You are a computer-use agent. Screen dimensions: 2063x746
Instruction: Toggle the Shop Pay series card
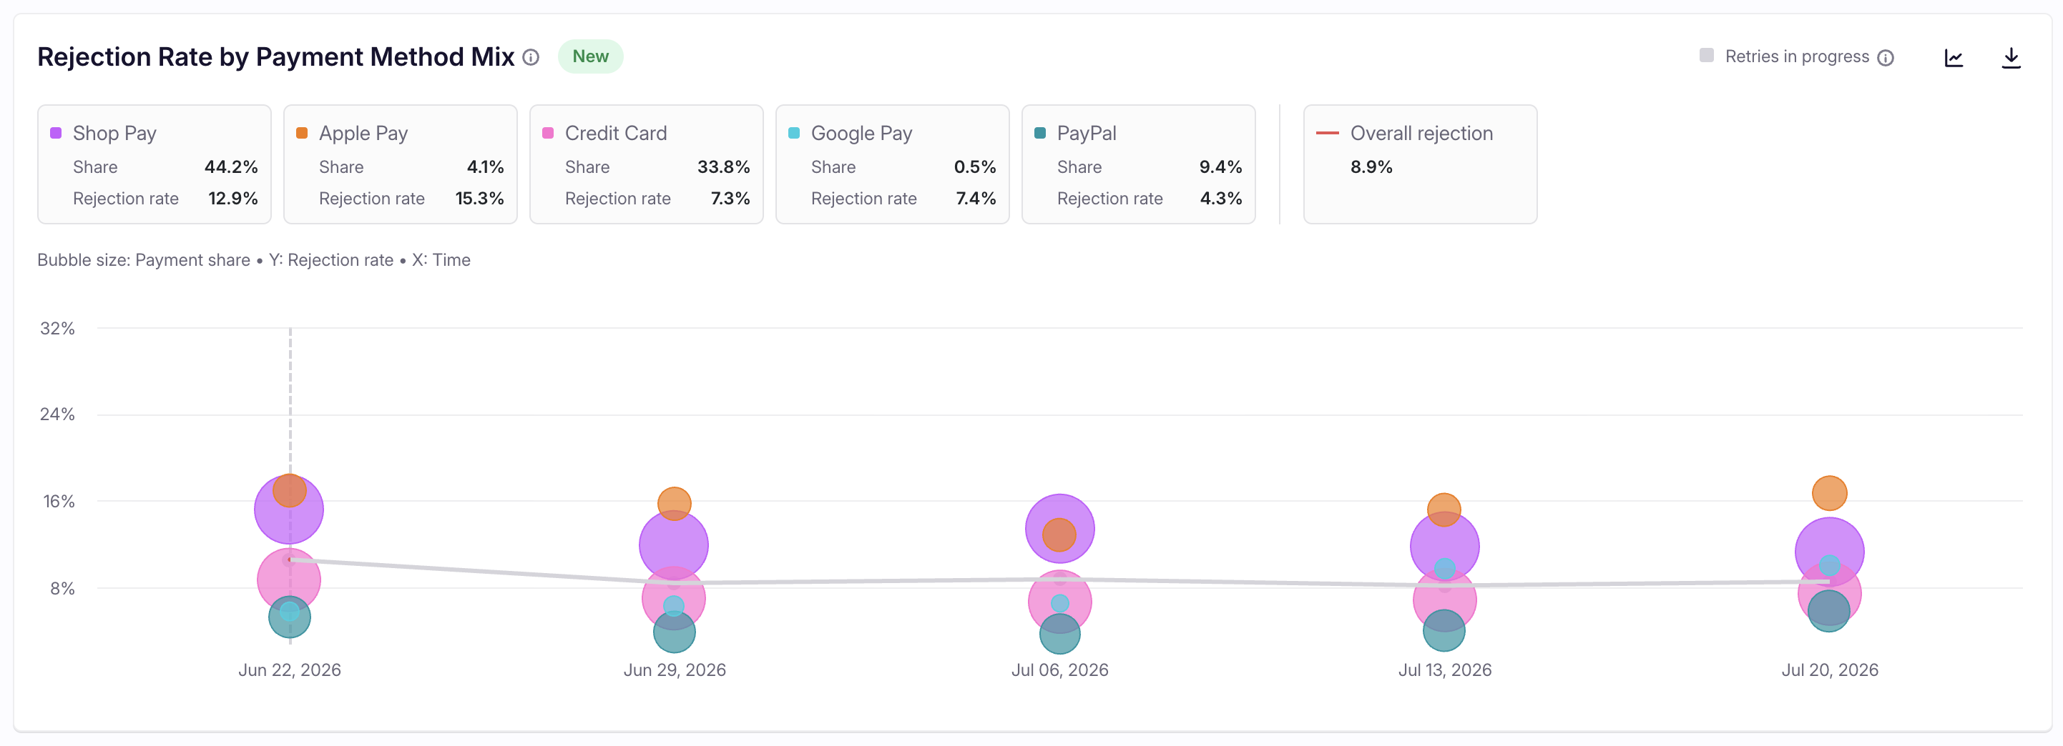155,164
